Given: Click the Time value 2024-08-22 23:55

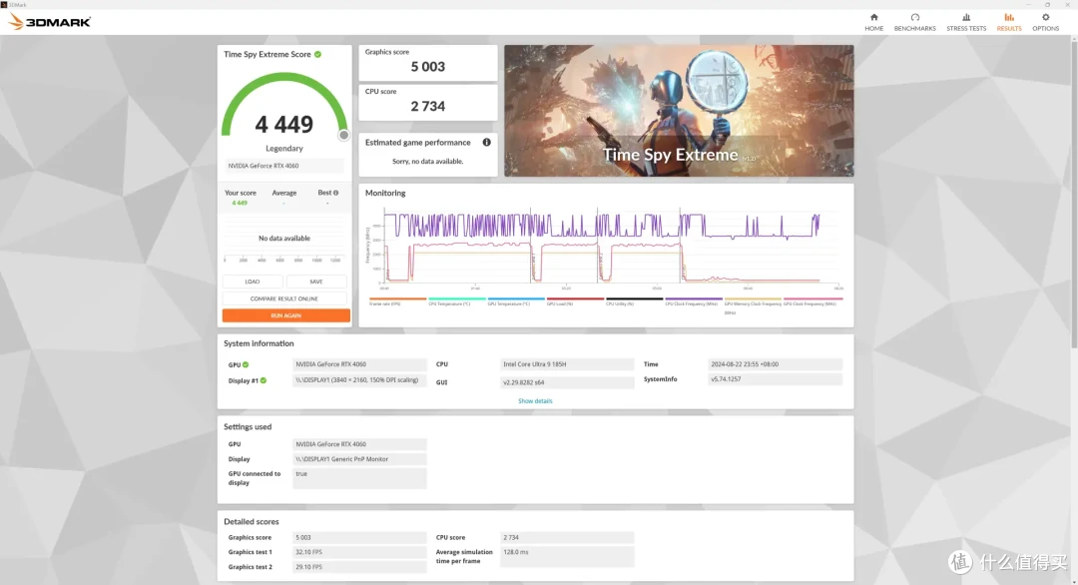Looking at the screenshot, I should [775, 364].
